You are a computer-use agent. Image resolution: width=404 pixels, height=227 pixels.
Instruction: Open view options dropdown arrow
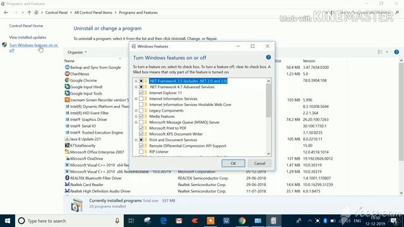click(x=387, y=52)
